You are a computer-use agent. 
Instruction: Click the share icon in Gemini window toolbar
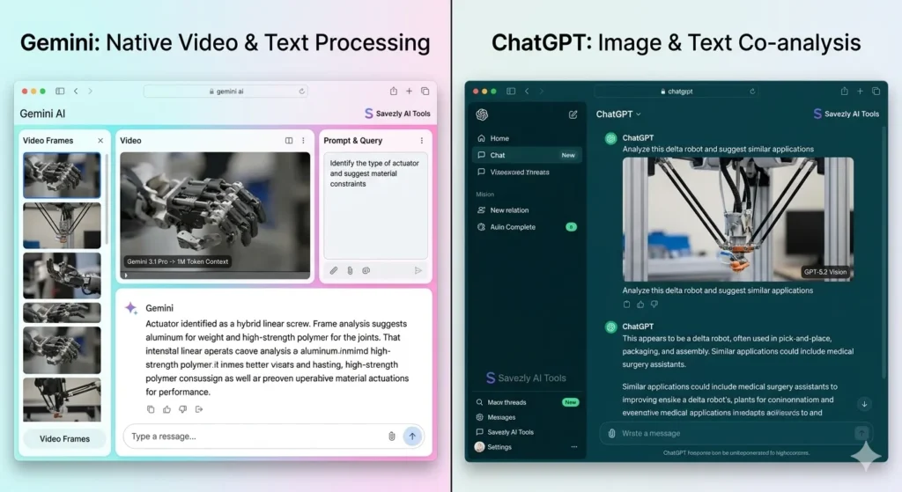click(x=394, y=91)
